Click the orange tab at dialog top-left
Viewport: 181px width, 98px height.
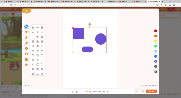click(26, 11)
